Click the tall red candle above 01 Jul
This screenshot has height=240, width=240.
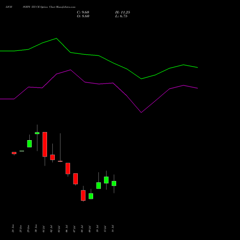pyautogui.click(x=45, y=144)
